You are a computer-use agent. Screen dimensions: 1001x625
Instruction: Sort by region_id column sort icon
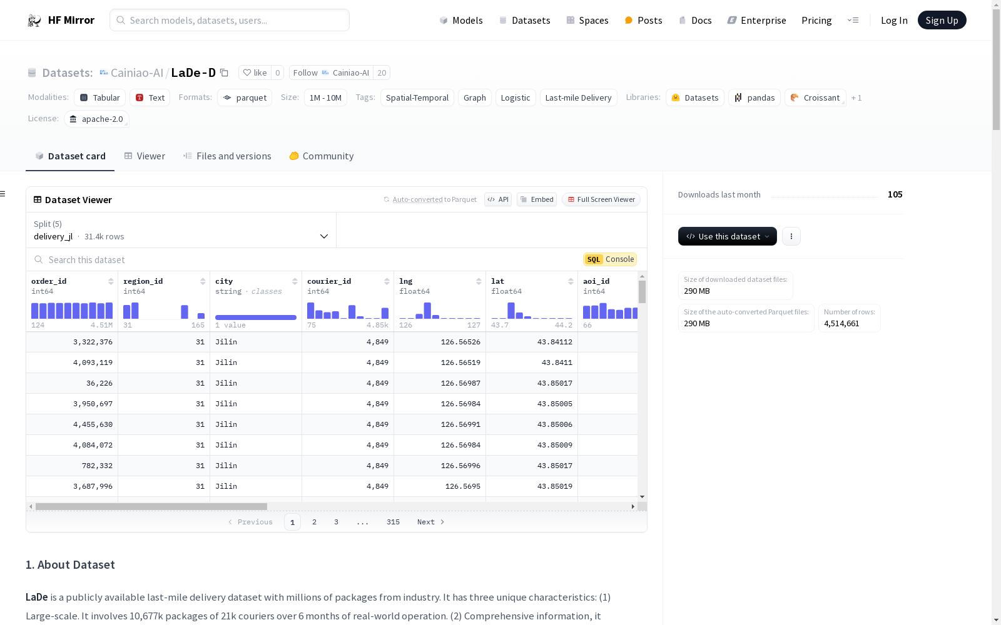tap(203, 281)
